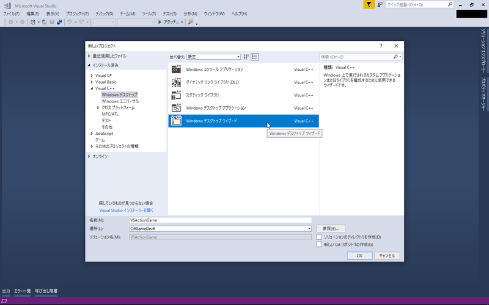
Task: Open デバッグ(D) menu
Action: coord(104,13)
